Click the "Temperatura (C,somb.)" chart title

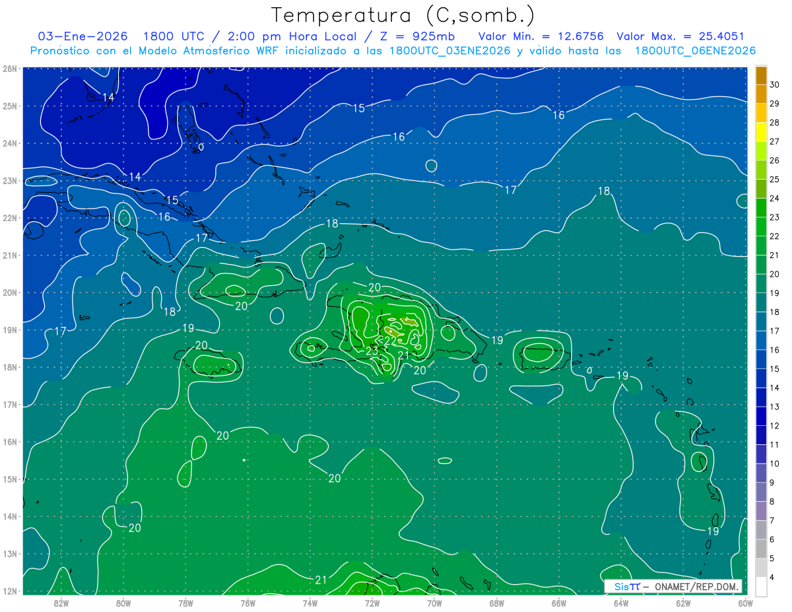point(403,16)
